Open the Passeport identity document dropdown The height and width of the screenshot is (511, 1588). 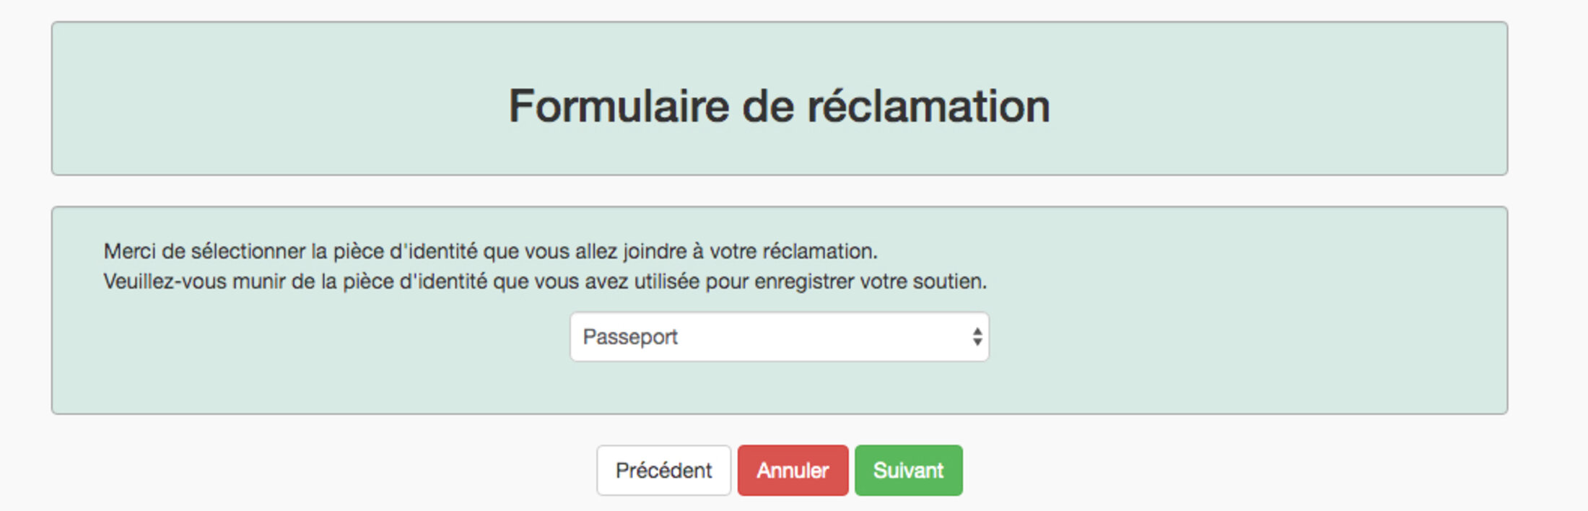pos(778,337)
